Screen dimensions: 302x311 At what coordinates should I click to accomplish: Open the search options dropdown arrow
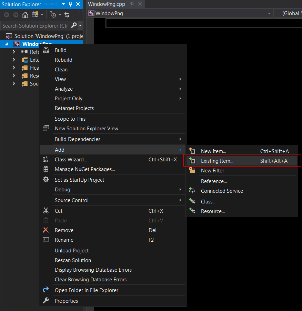[x=80, y=26]
